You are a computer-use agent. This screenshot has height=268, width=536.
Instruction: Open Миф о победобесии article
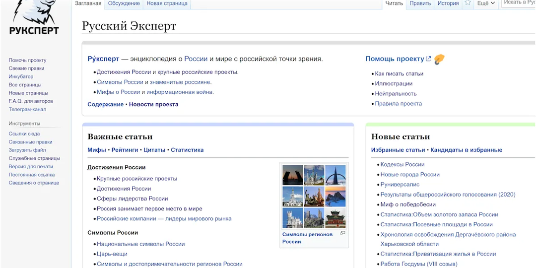[x=408, y=204]
